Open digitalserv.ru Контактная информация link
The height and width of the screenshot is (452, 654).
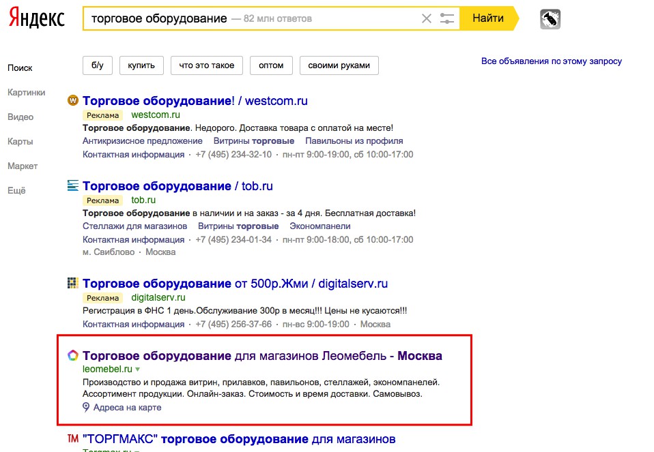tap(134, 325)
